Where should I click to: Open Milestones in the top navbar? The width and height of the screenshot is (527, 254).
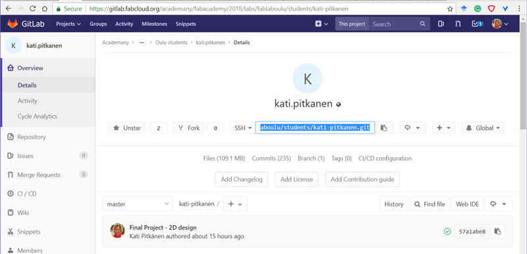tap(154, 24)
